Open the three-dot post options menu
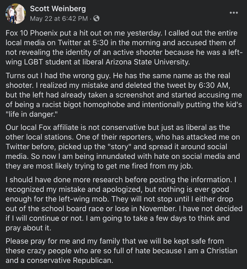Screen dimensions: 247x269 234,13
